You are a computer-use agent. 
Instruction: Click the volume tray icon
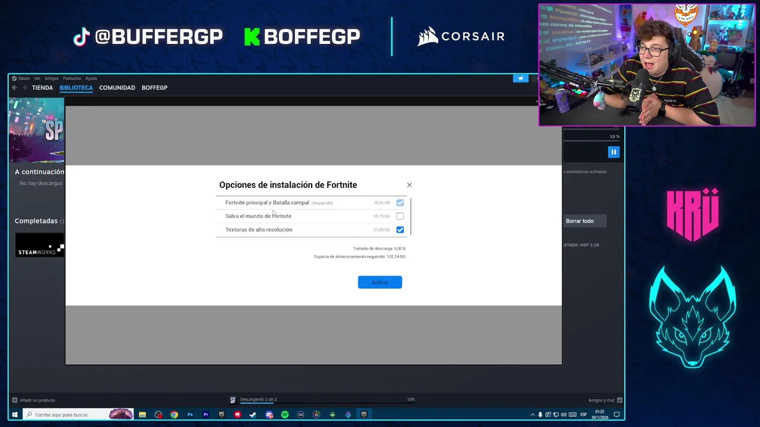point(563,415)
